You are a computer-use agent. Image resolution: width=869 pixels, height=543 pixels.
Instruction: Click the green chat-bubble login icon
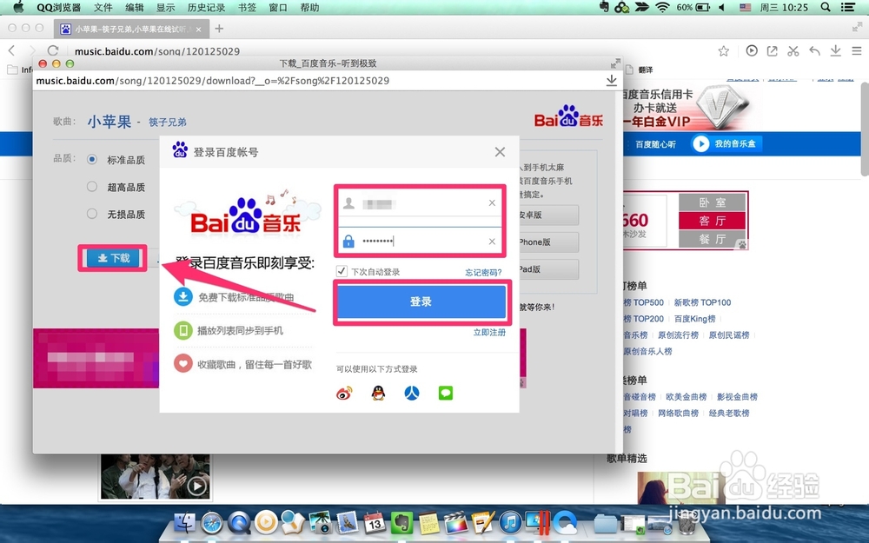[x=446, y=394]
